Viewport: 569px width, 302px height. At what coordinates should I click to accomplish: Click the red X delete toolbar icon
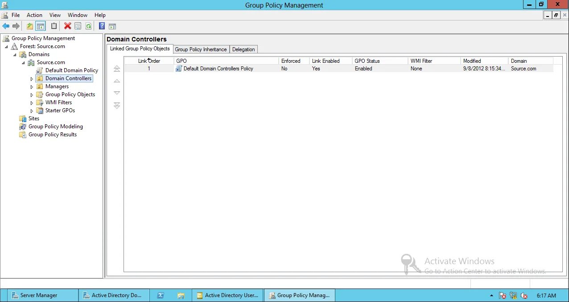coord(67,26)
